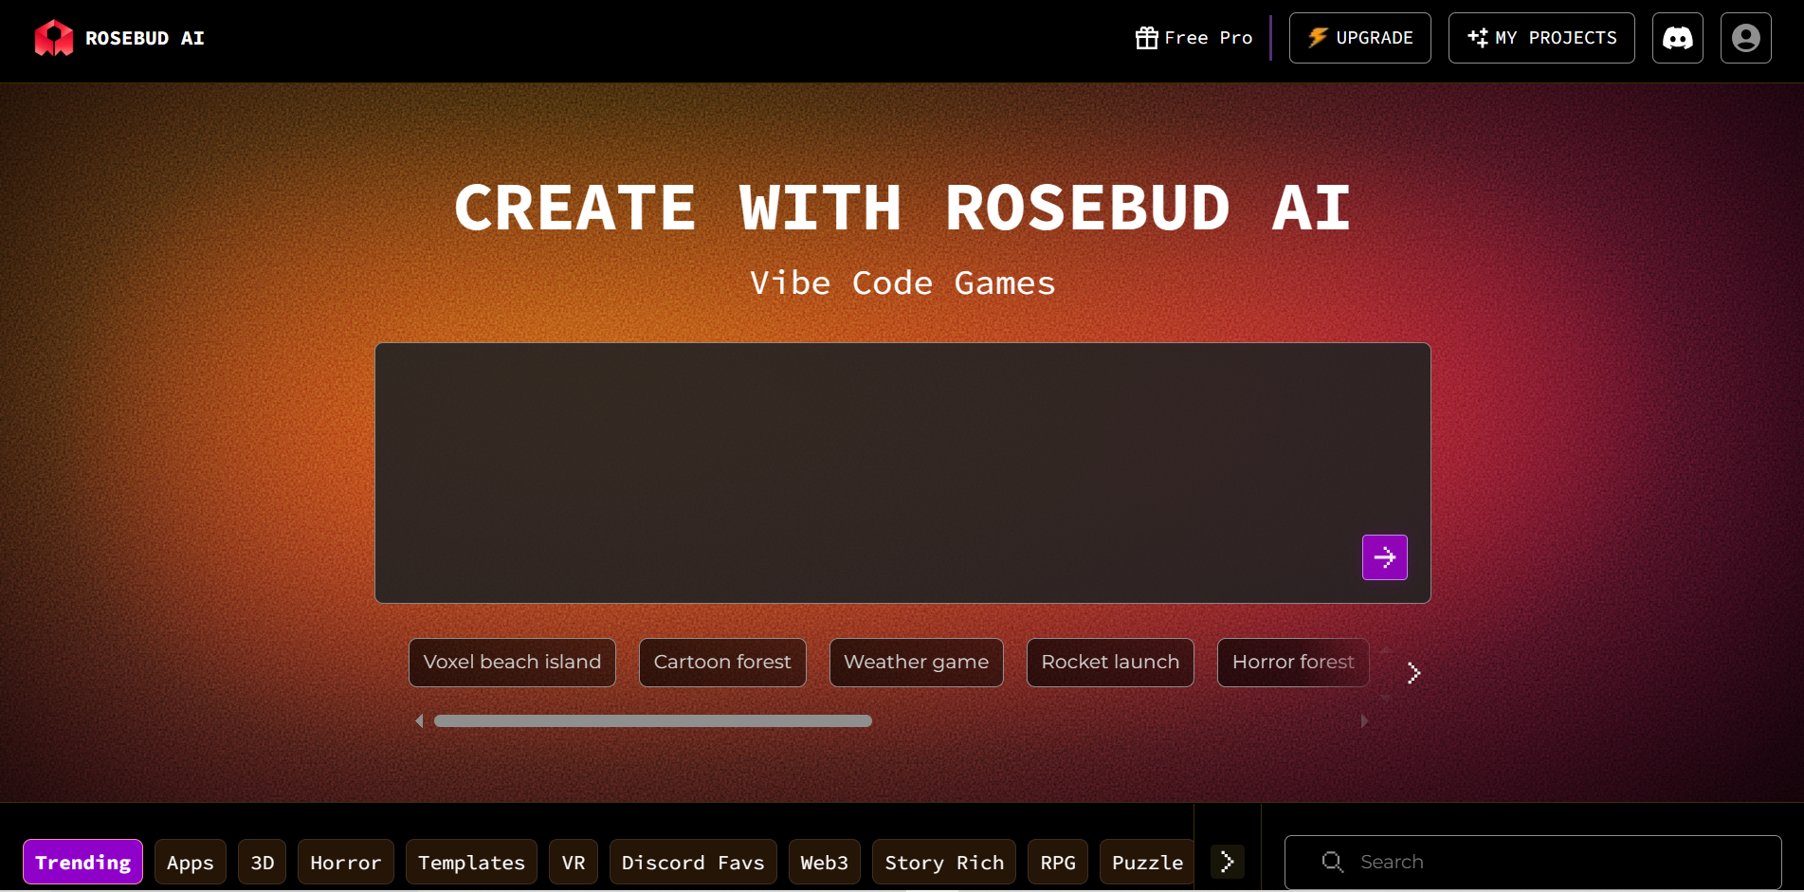The height and width of the screenshot is (892, 1804).
Task: Select the Templates category tab
Action: [471, 862]
